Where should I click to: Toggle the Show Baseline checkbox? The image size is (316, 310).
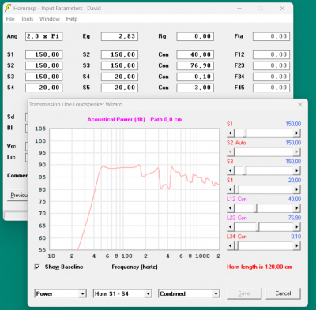coord(37,267)
